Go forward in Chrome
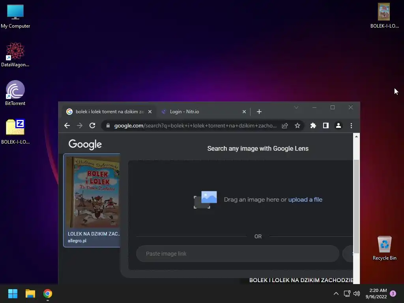This screenshot has height=303, width=404. click(80, 125)
